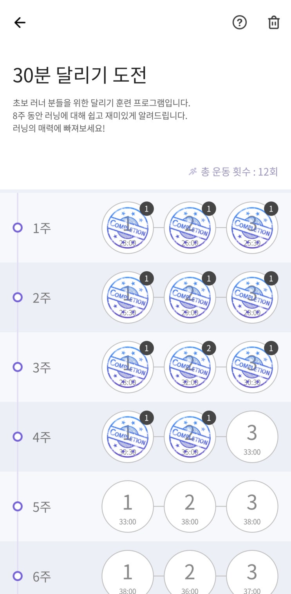Select the 5주 week label
This screenshot has width=291, height=594.
(42, 507)
